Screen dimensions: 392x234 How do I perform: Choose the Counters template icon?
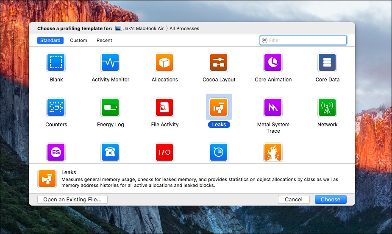pos(56,108)
